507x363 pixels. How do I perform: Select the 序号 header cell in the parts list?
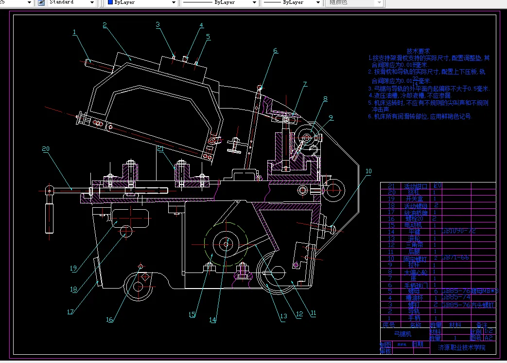[x=389, y=325]
